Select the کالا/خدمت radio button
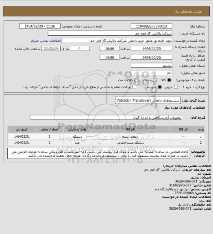This screenshot has width=213, height=234. point(136,80)
